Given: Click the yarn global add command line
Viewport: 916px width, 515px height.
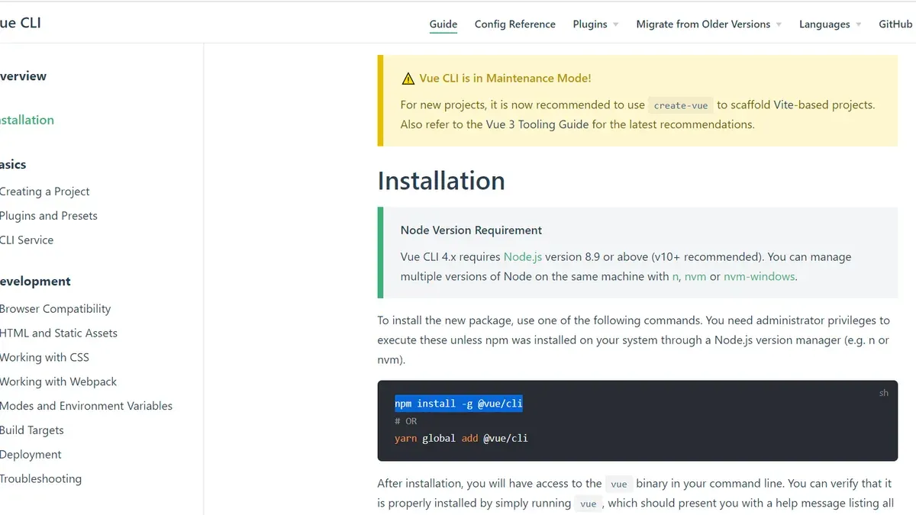Looking at the screenshot, I should pos(461,439).
